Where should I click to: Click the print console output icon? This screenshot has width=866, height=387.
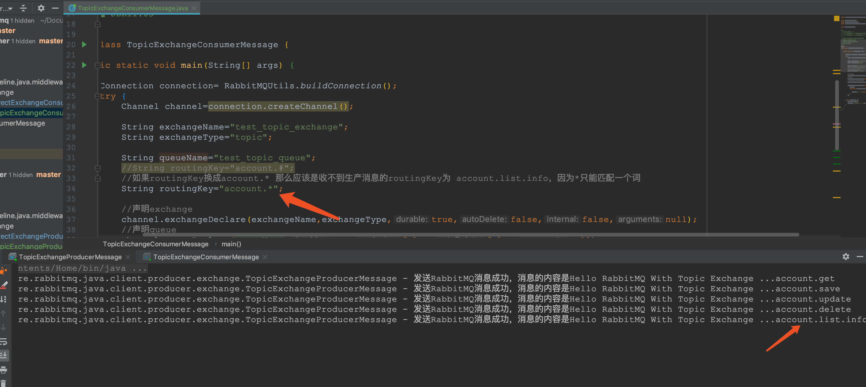coord(4,370)
